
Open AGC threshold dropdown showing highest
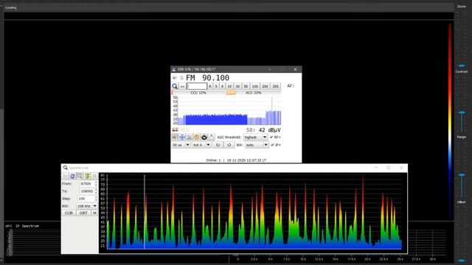tap(255, 138)
